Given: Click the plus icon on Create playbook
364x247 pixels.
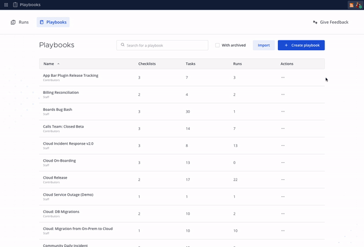Looking at the screenshot, I should click(286, 45).
